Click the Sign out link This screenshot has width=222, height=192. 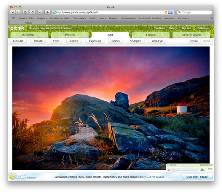coord(186,28)
